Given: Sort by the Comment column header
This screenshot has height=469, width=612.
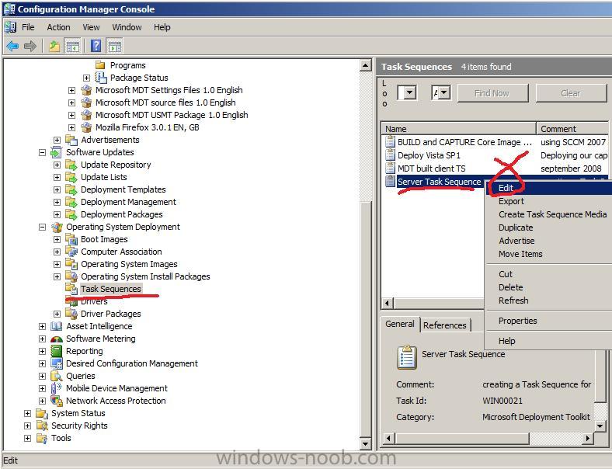Looking at the screenshot, I should [572, 128].
